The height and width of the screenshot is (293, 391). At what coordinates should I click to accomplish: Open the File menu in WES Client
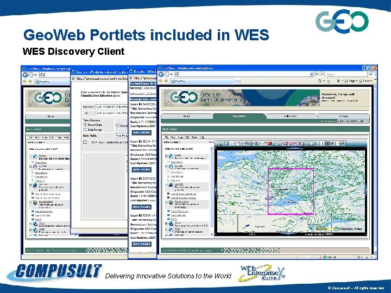pos(166,137)
